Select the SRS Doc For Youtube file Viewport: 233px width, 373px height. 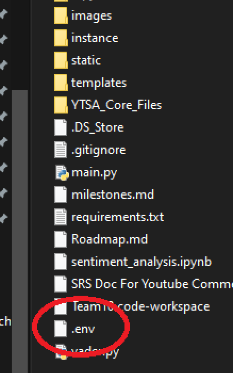(152, 284)
